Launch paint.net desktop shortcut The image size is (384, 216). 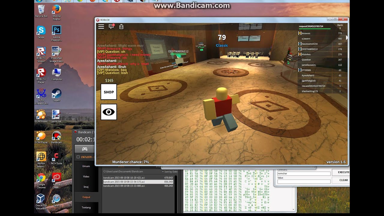[x=56, y=116]
